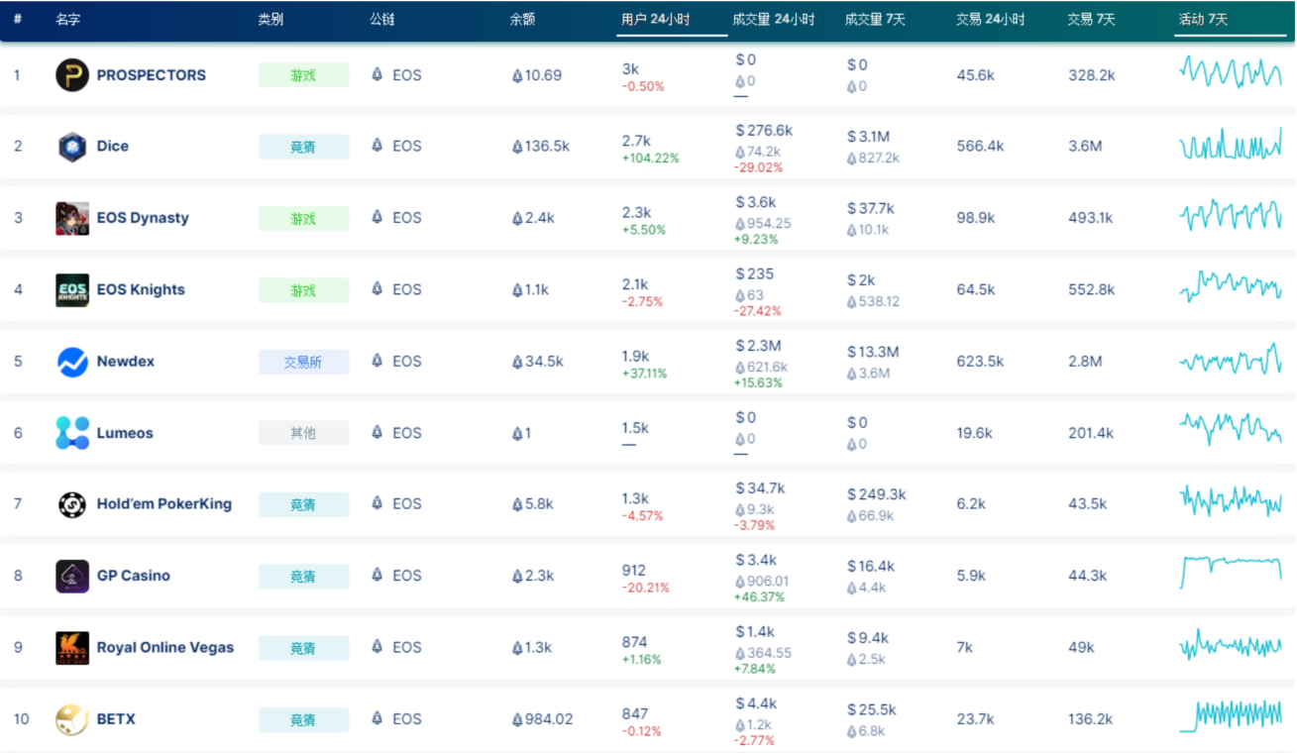
Task: Sort by the 公链 column header
Action: click(x=382, y=19)
